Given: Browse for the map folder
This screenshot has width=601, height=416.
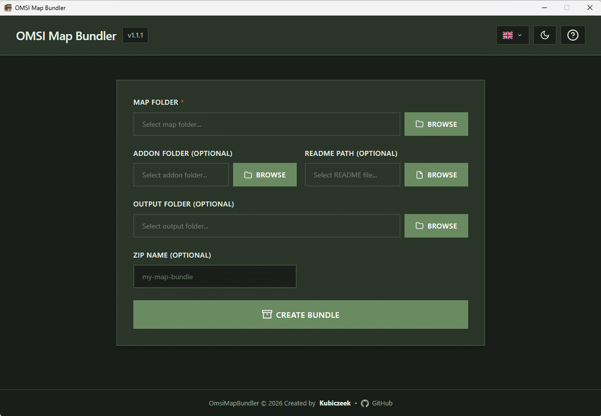Looking at the screenshot, I should [x=436, y=124].
